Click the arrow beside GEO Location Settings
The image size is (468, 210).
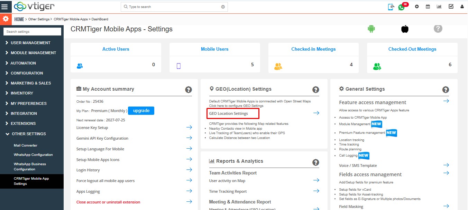point(316,113)
